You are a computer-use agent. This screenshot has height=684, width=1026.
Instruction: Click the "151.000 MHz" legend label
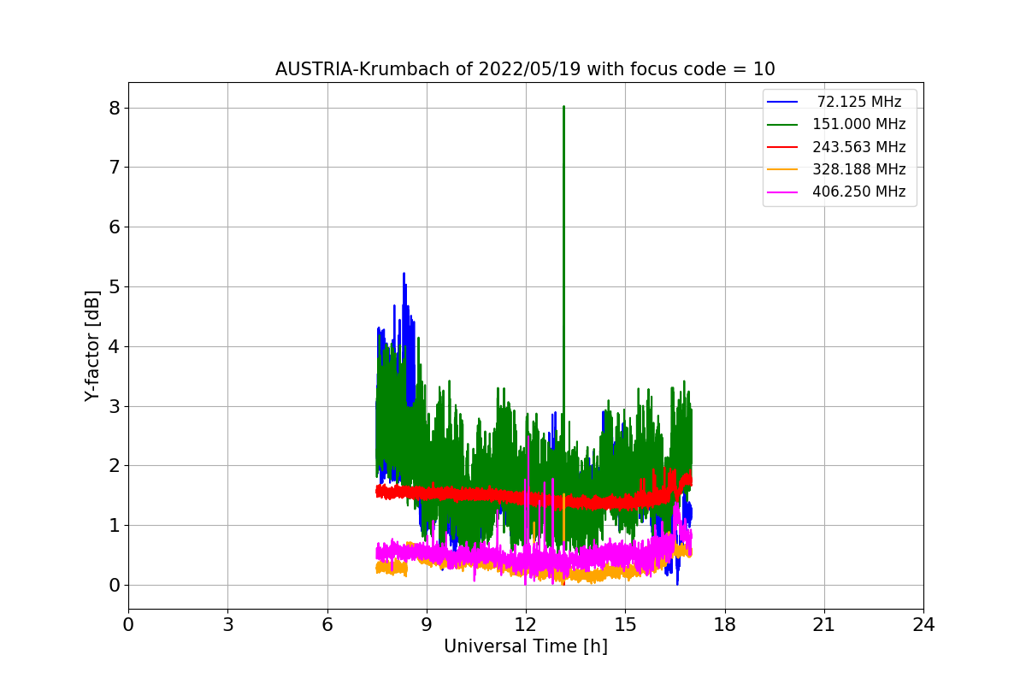858,124
